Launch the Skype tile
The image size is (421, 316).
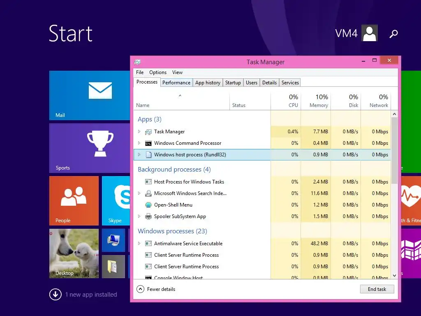pyautogui.click(x=116, y=201)
